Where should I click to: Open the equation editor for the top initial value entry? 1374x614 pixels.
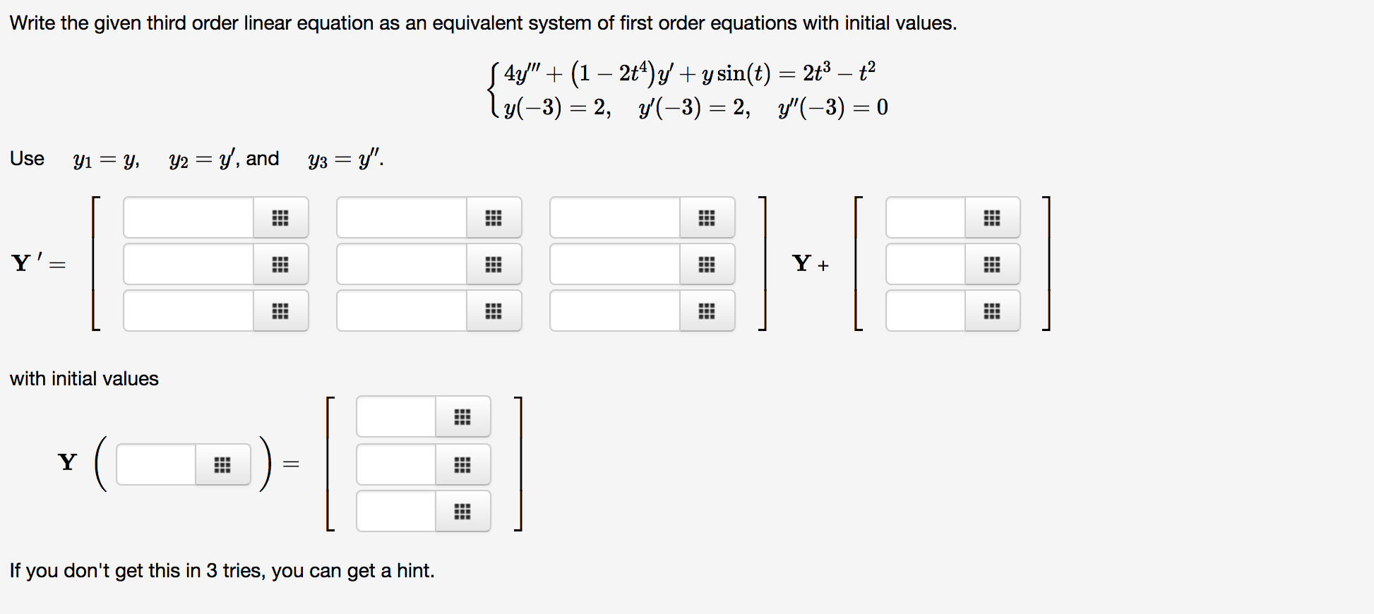click(x=462, y=416)
